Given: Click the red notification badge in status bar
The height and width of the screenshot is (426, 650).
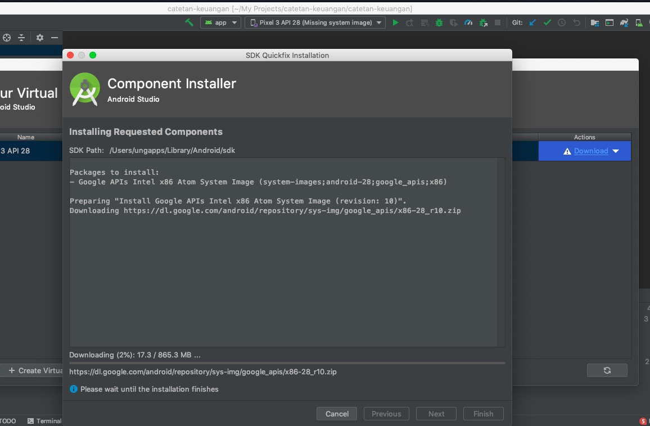Looking at the screenshot, I should (643, 420).
